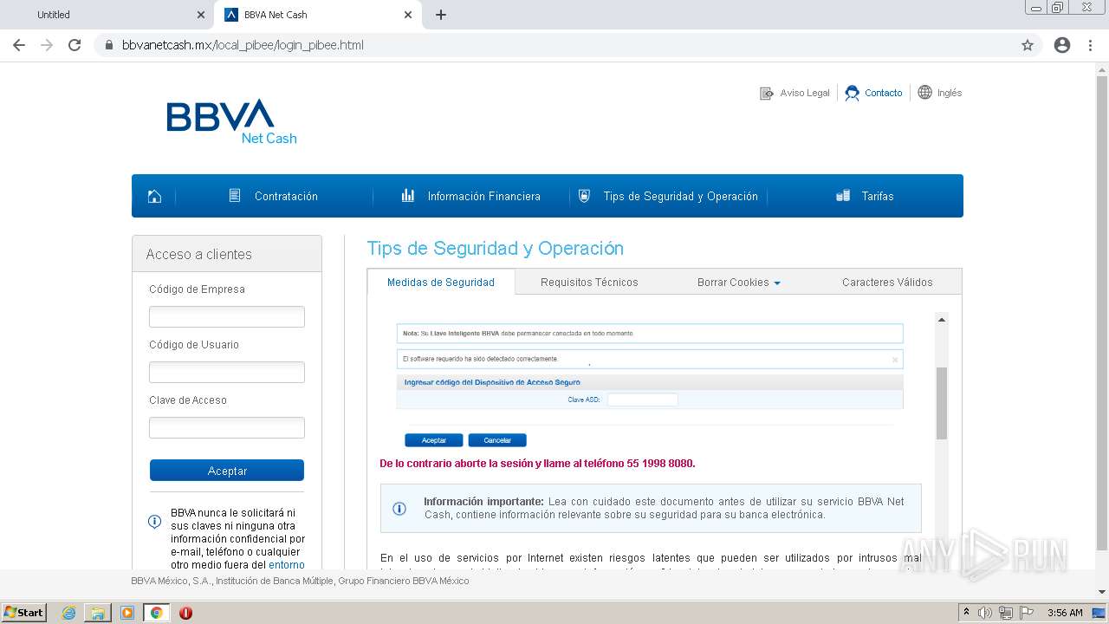Click the Contacto headset person icon
The image size is (1109, 624).
coord(853,93)
